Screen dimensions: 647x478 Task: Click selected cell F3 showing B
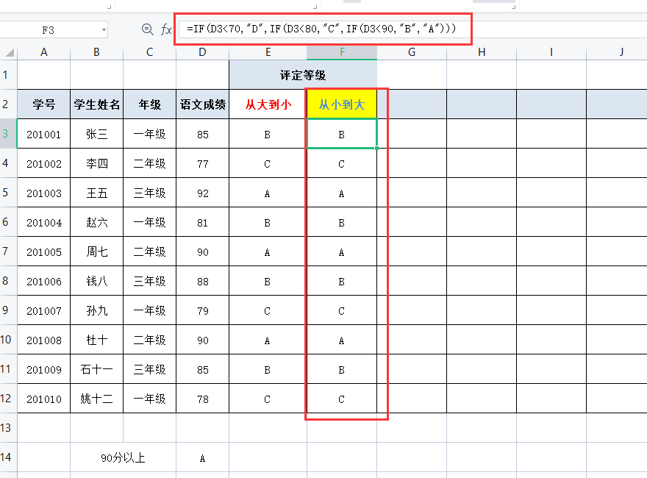point(342,134)
